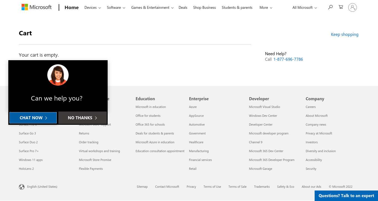Open the About Microsoft link
Image resolution: width=378 pixels, height=201 pixels.
pos(317,116)
